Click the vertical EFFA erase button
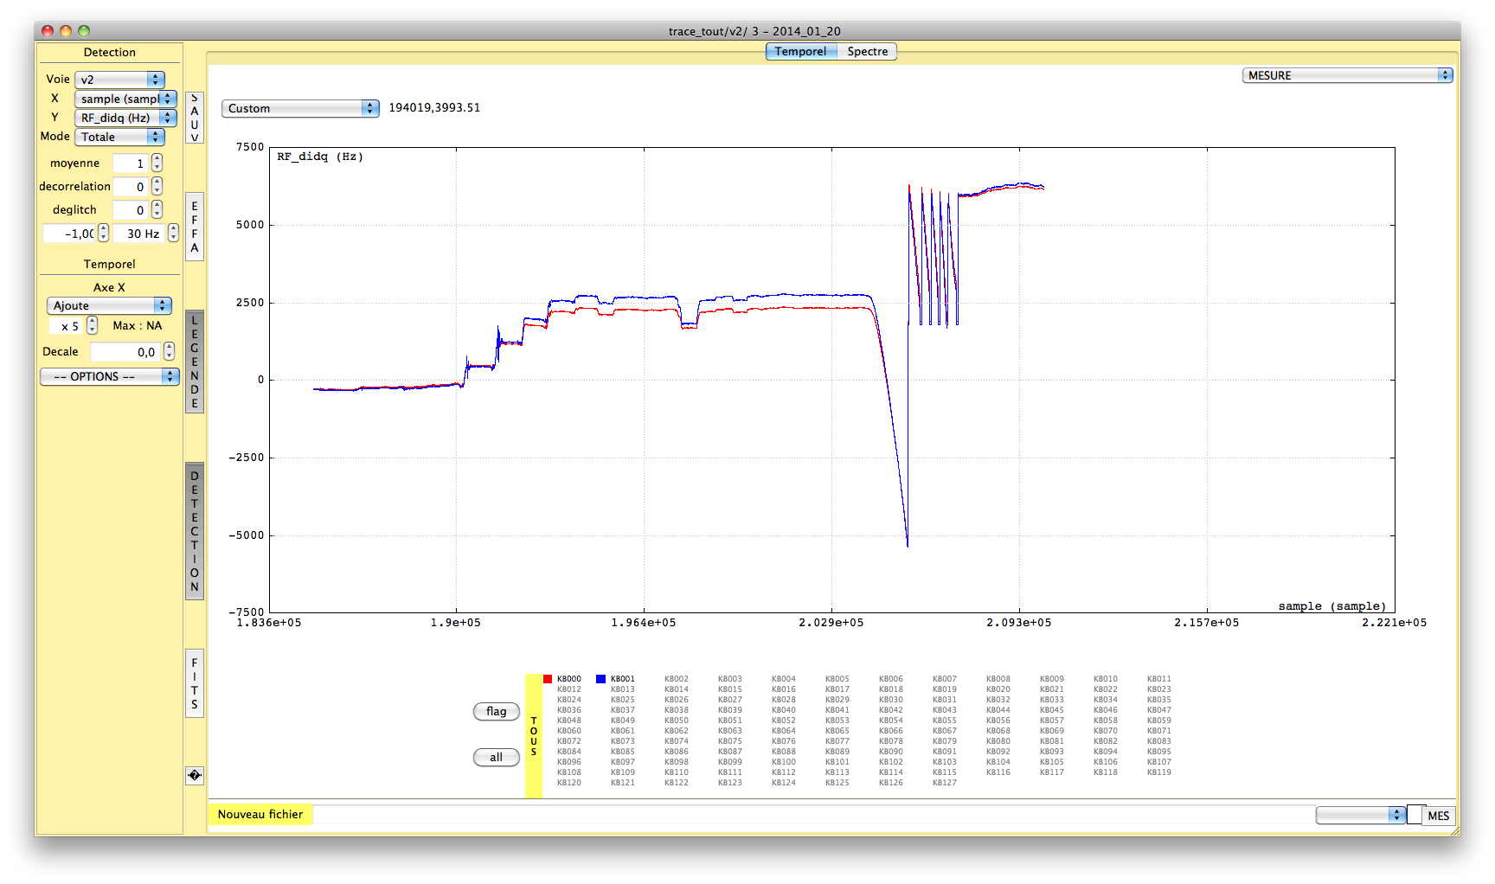Screen dimensions: 1495x884 [195, 227]
